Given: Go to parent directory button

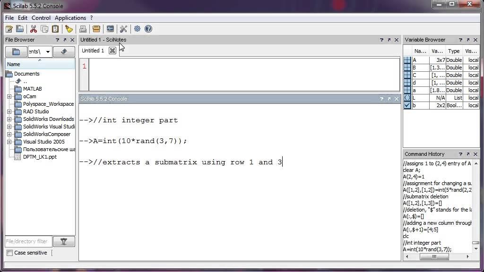Looking at the screenshot, I should (x=64, y=52).
